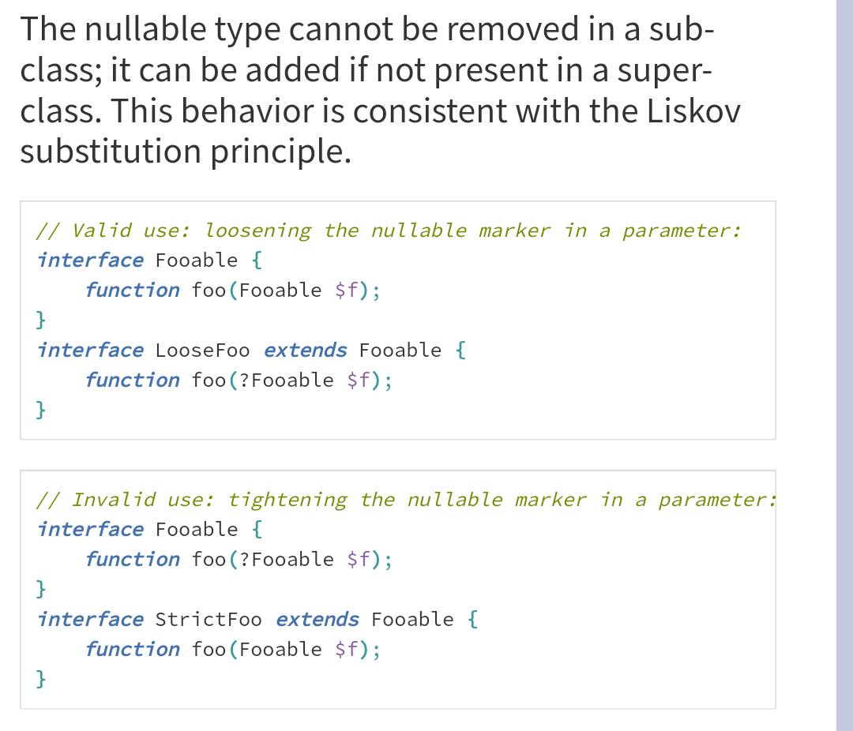The height and width of the screenshot is (731, 853).
Task: Click the '$f' variable in the StrictFoo function
Action: tap(347, 650)
